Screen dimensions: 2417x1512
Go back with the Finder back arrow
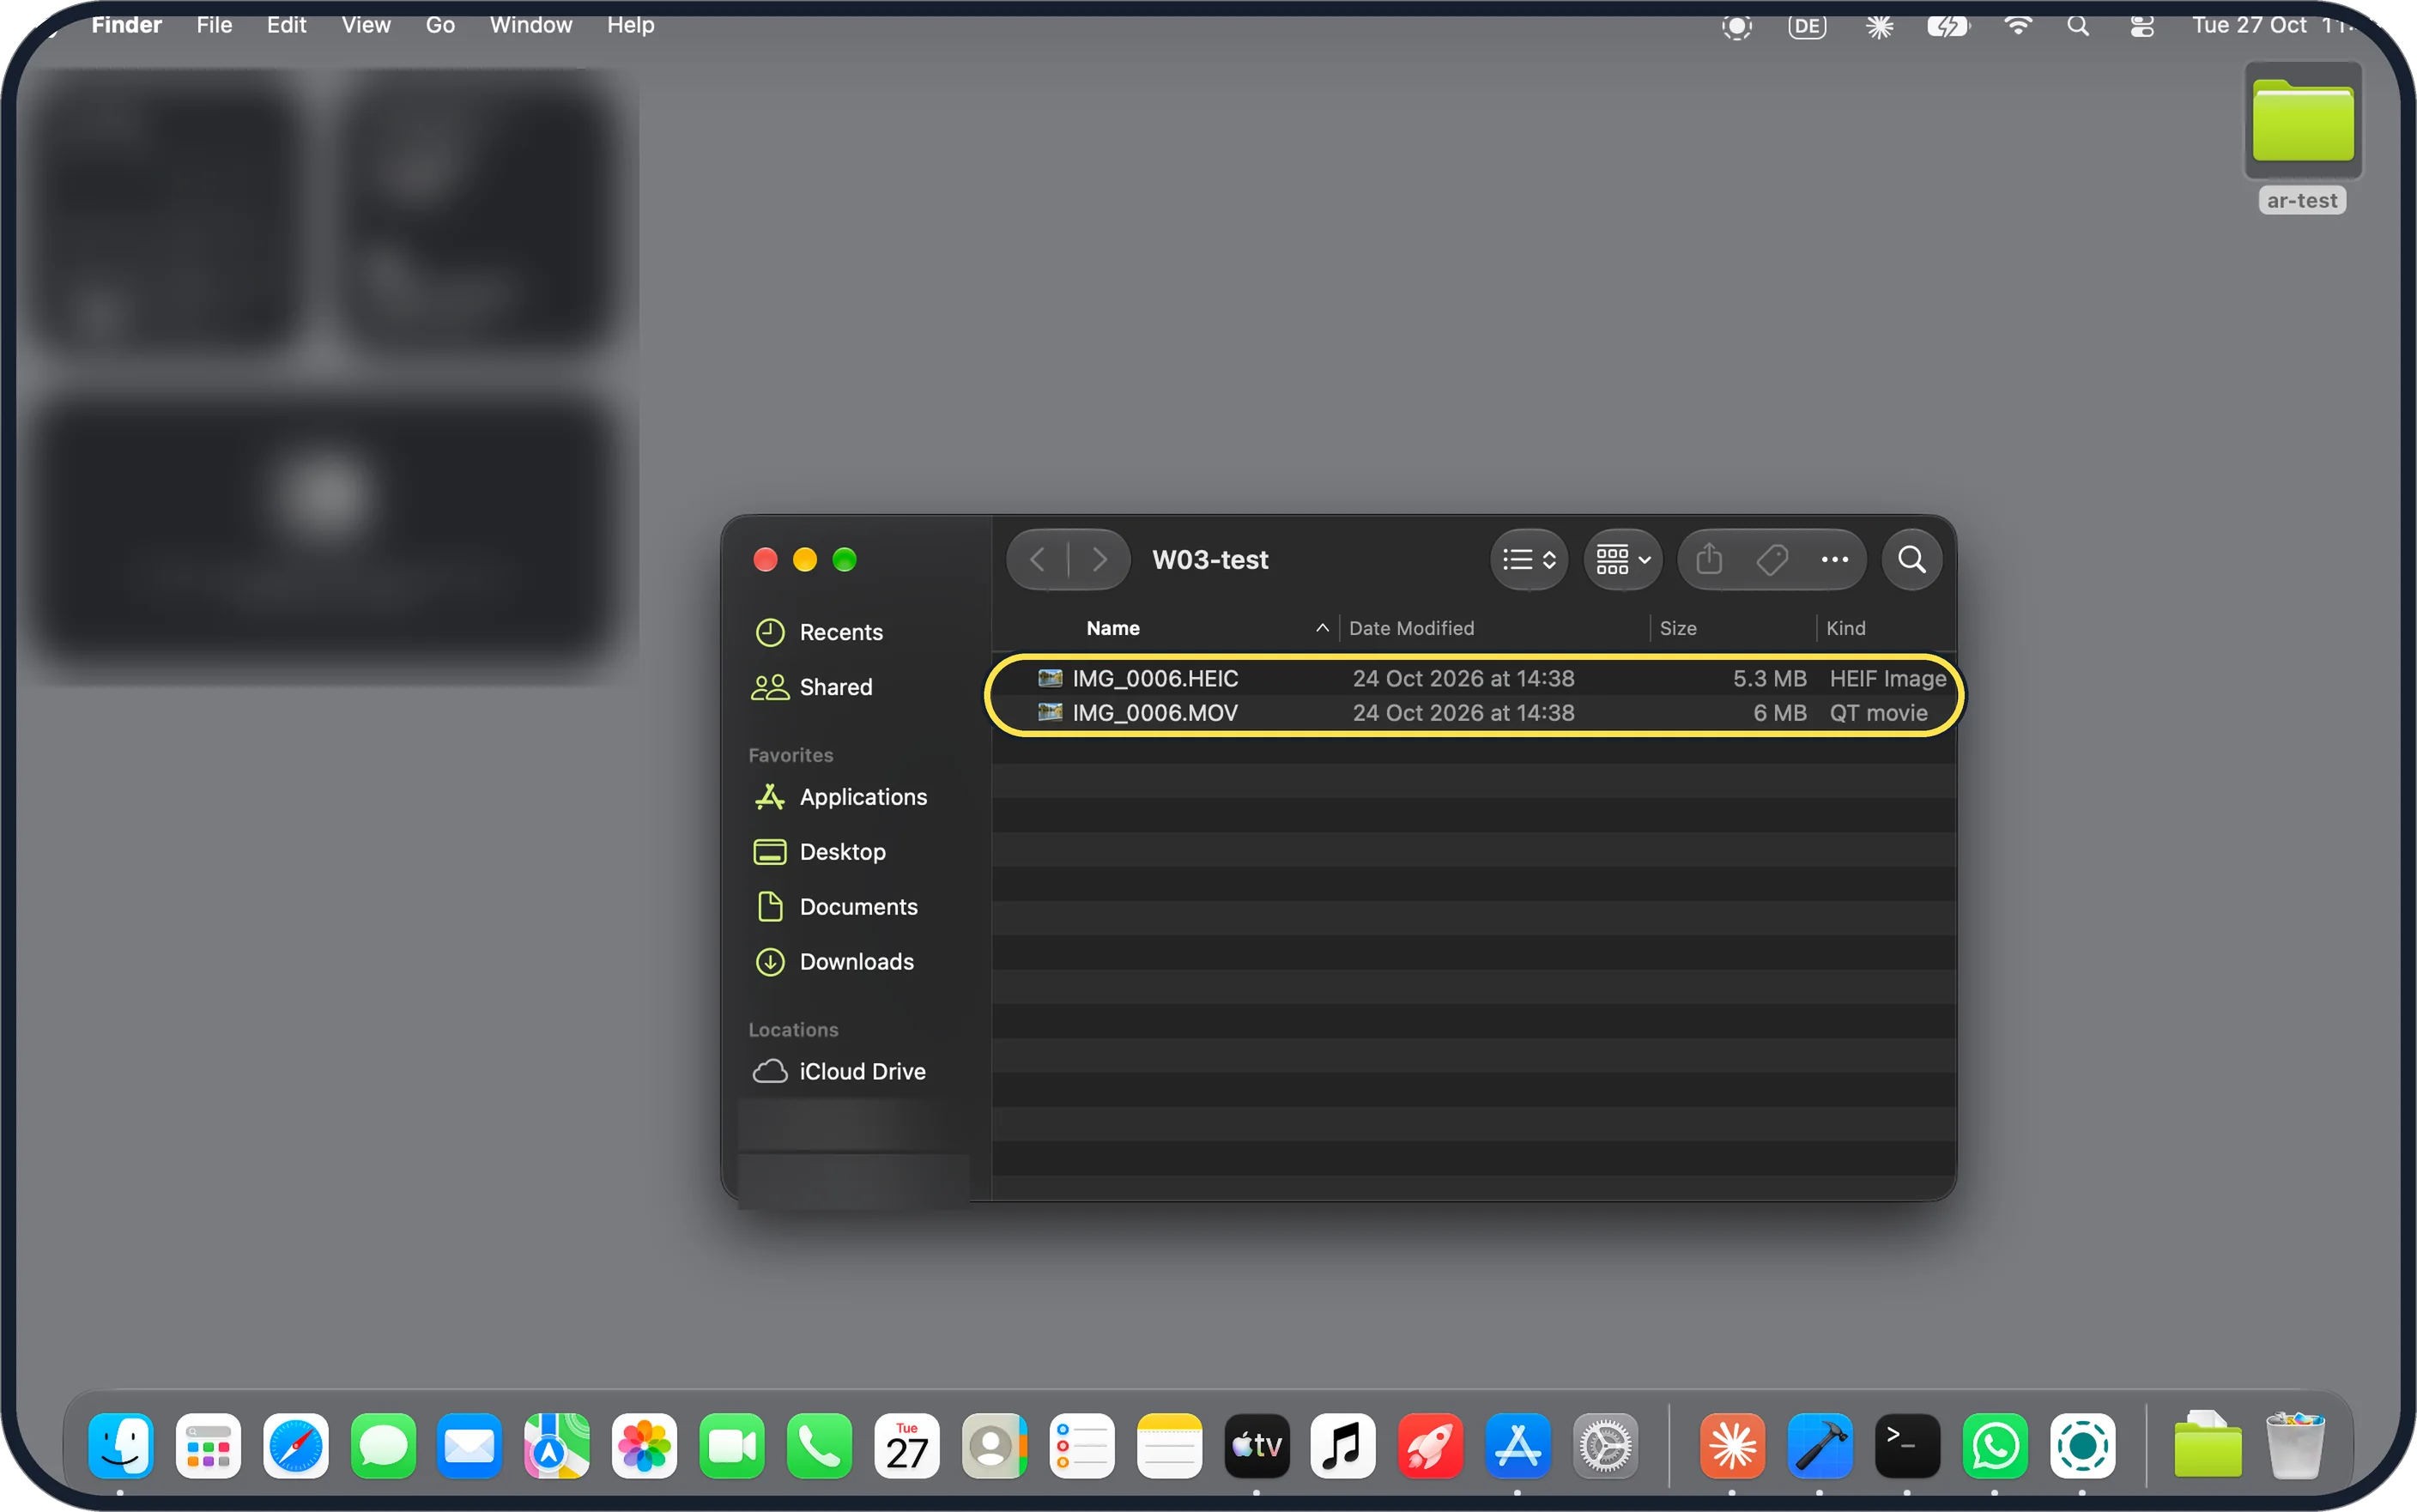1037,559
